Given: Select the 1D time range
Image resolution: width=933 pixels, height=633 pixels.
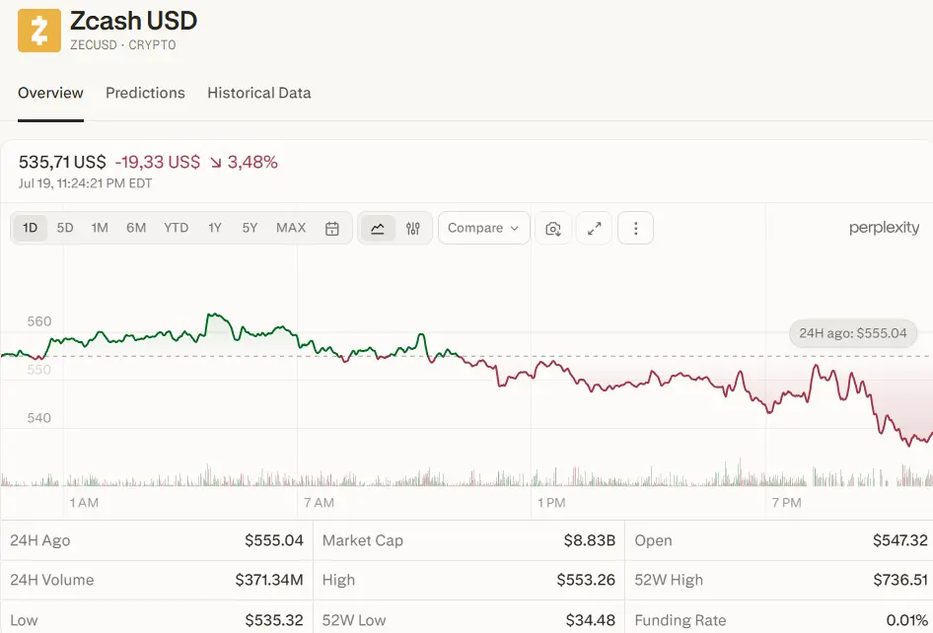Looking at the screenshot, I should tap(30, 228).
